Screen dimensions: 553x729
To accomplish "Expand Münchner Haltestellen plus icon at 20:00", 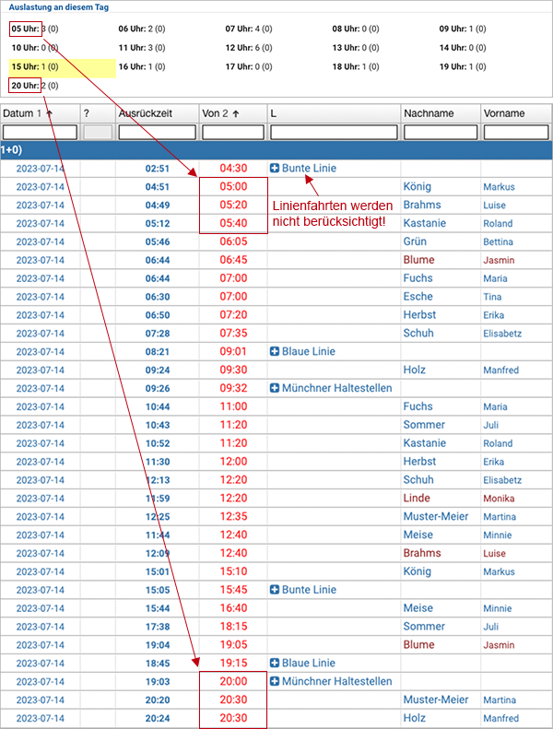I will pos(275,681).
